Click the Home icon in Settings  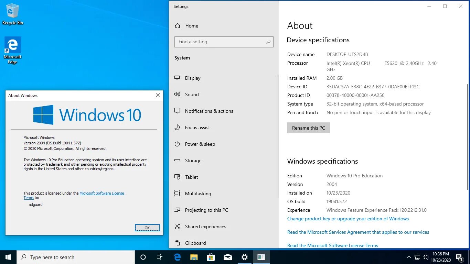178,26
